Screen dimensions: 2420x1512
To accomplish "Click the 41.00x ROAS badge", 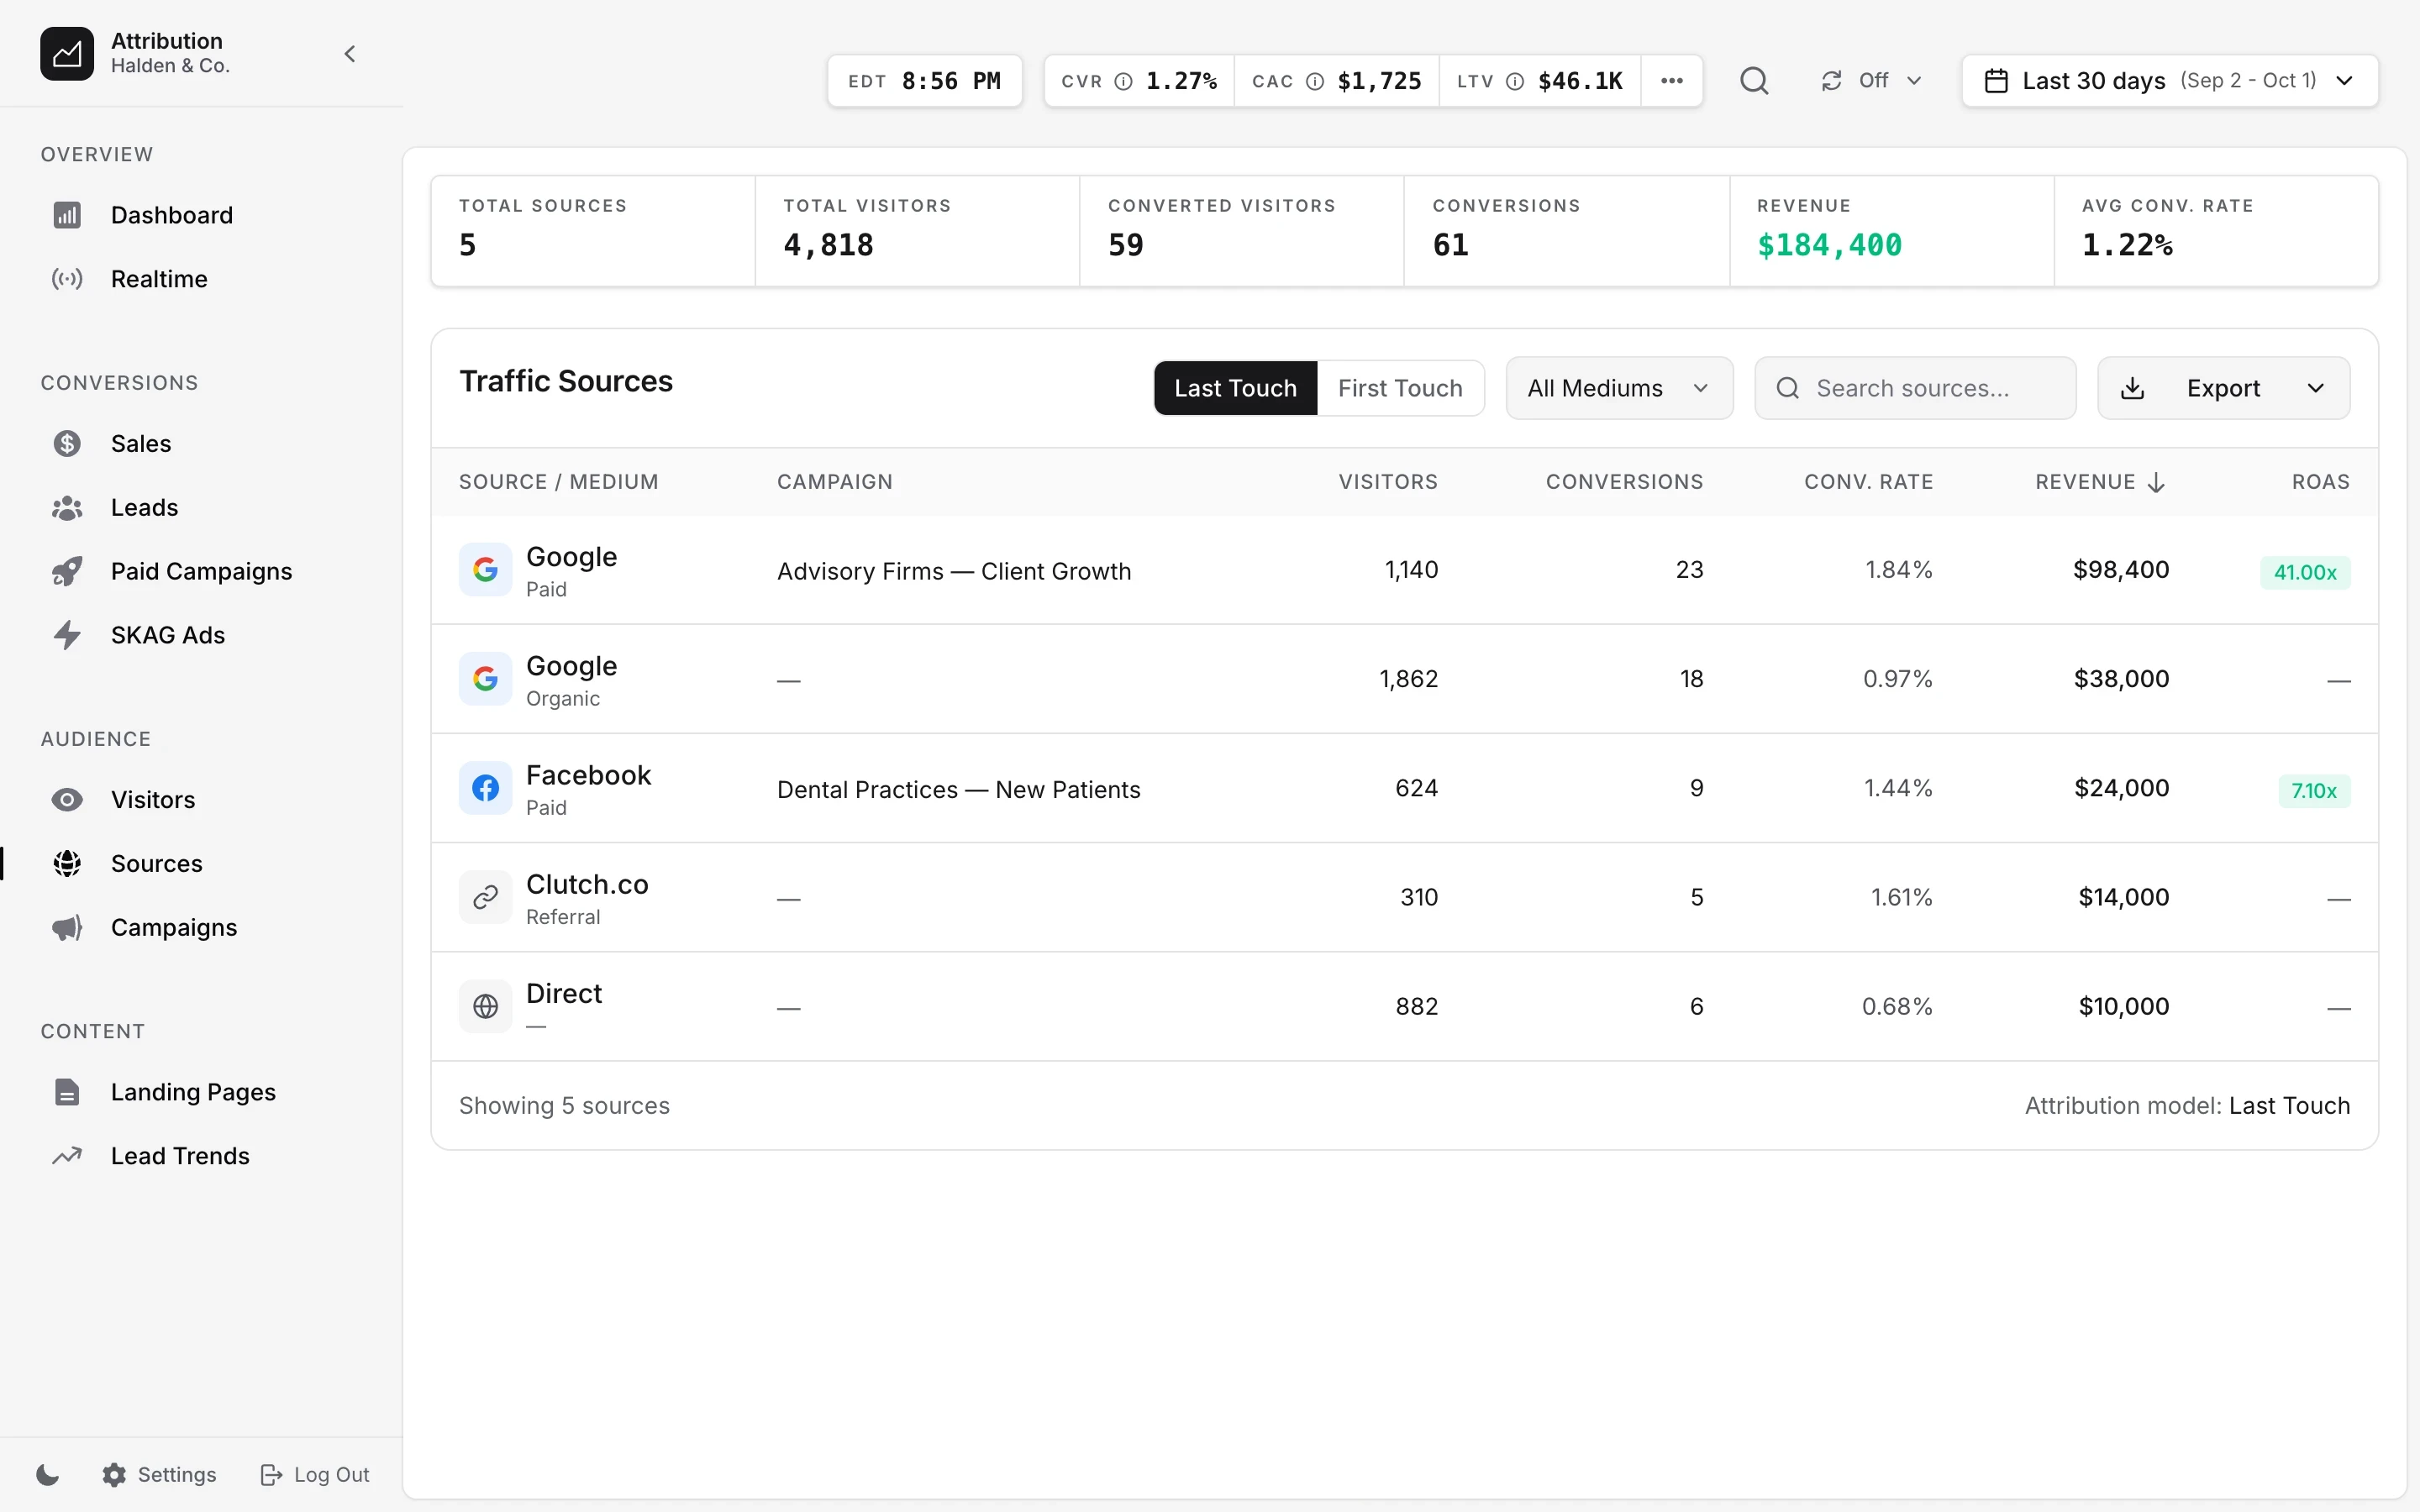I will click(2305, 572).
